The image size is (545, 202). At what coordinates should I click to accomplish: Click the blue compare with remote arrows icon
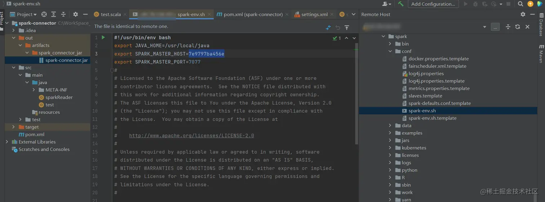click(x=328, y=27)
